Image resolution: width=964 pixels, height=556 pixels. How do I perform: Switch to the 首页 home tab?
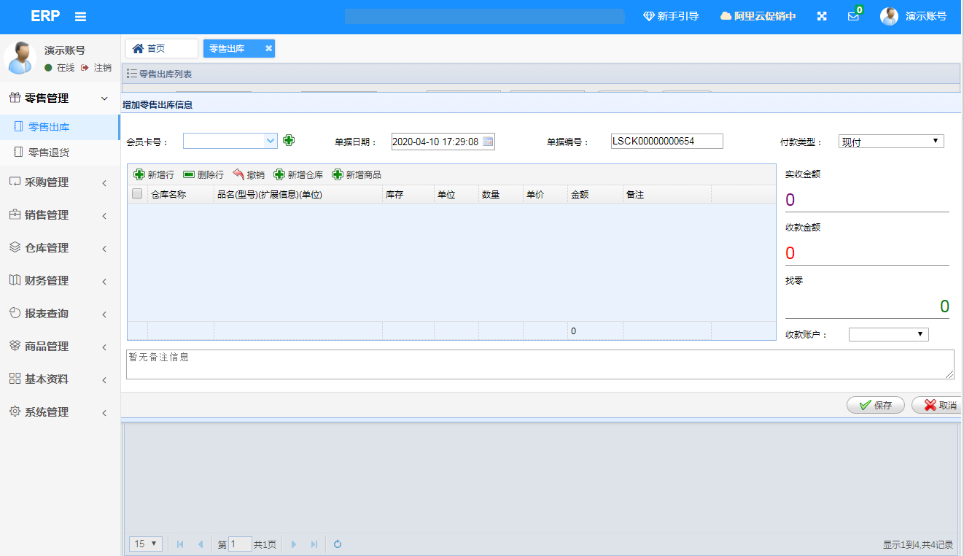161,49
